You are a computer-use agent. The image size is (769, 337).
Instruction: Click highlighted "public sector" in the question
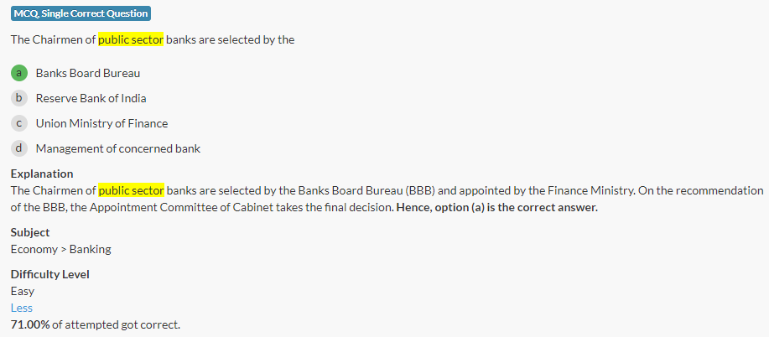point(131,39)
